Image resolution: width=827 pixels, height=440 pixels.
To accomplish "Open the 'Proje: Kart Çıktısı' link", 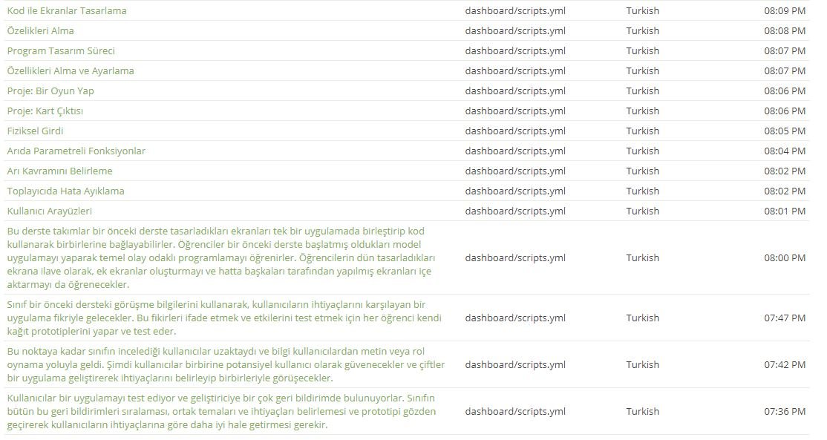I will (45, 111).
